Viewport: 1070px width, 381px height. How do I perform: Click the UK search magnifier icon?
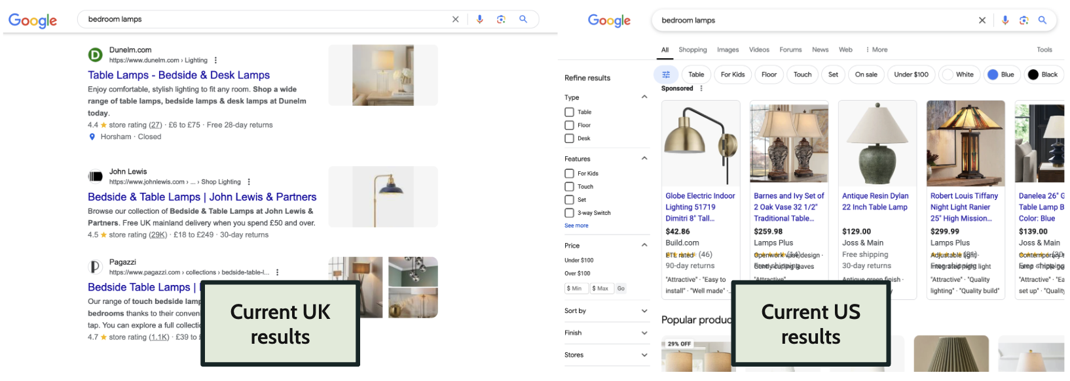click(x=523, y=19)
